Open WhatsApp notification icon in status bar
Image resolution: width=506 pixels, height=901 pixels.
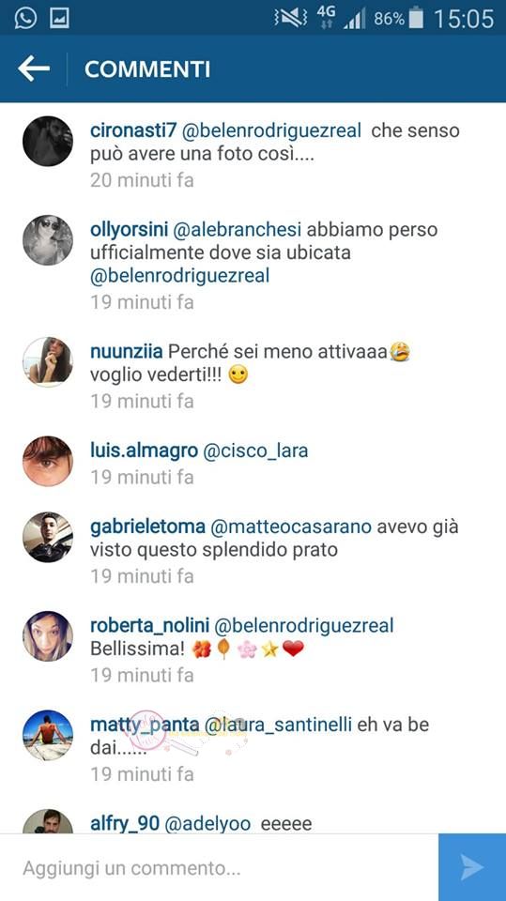point(25,19)
